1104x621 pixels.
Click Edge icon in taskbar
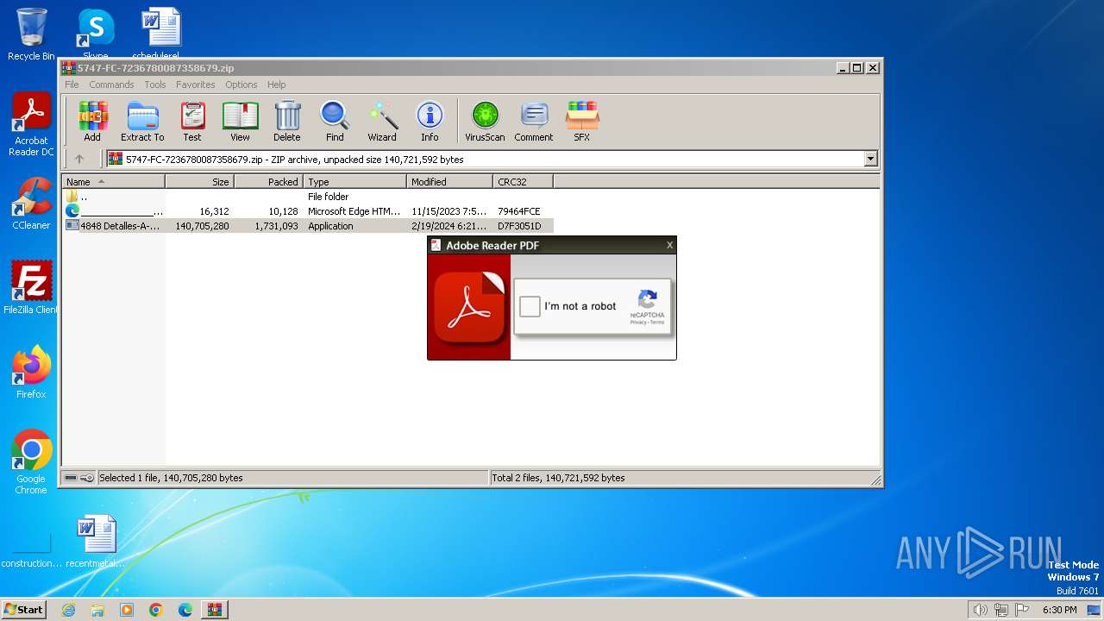[185, 610]
